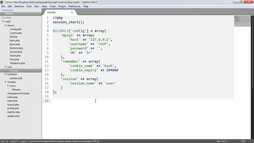Open the Preferences menu
This screenshot has width=254, height=143.
tap(74, 6)
